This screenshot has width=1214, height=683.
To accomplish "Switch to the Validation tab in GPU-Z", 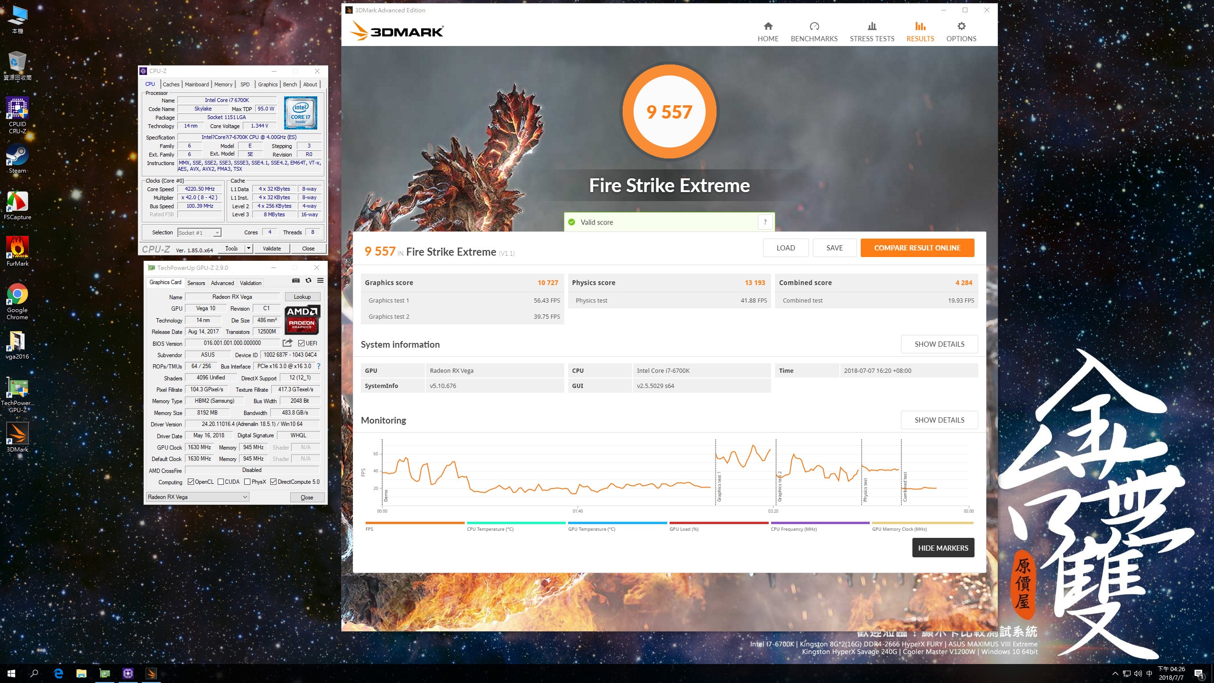I will [250, 283].
